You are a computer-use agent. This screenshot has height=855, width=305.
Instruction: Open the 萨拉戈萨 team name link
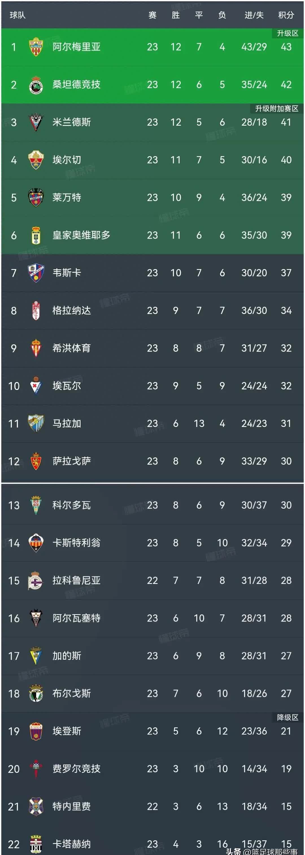pyautogui.click(x=71, y=461)
